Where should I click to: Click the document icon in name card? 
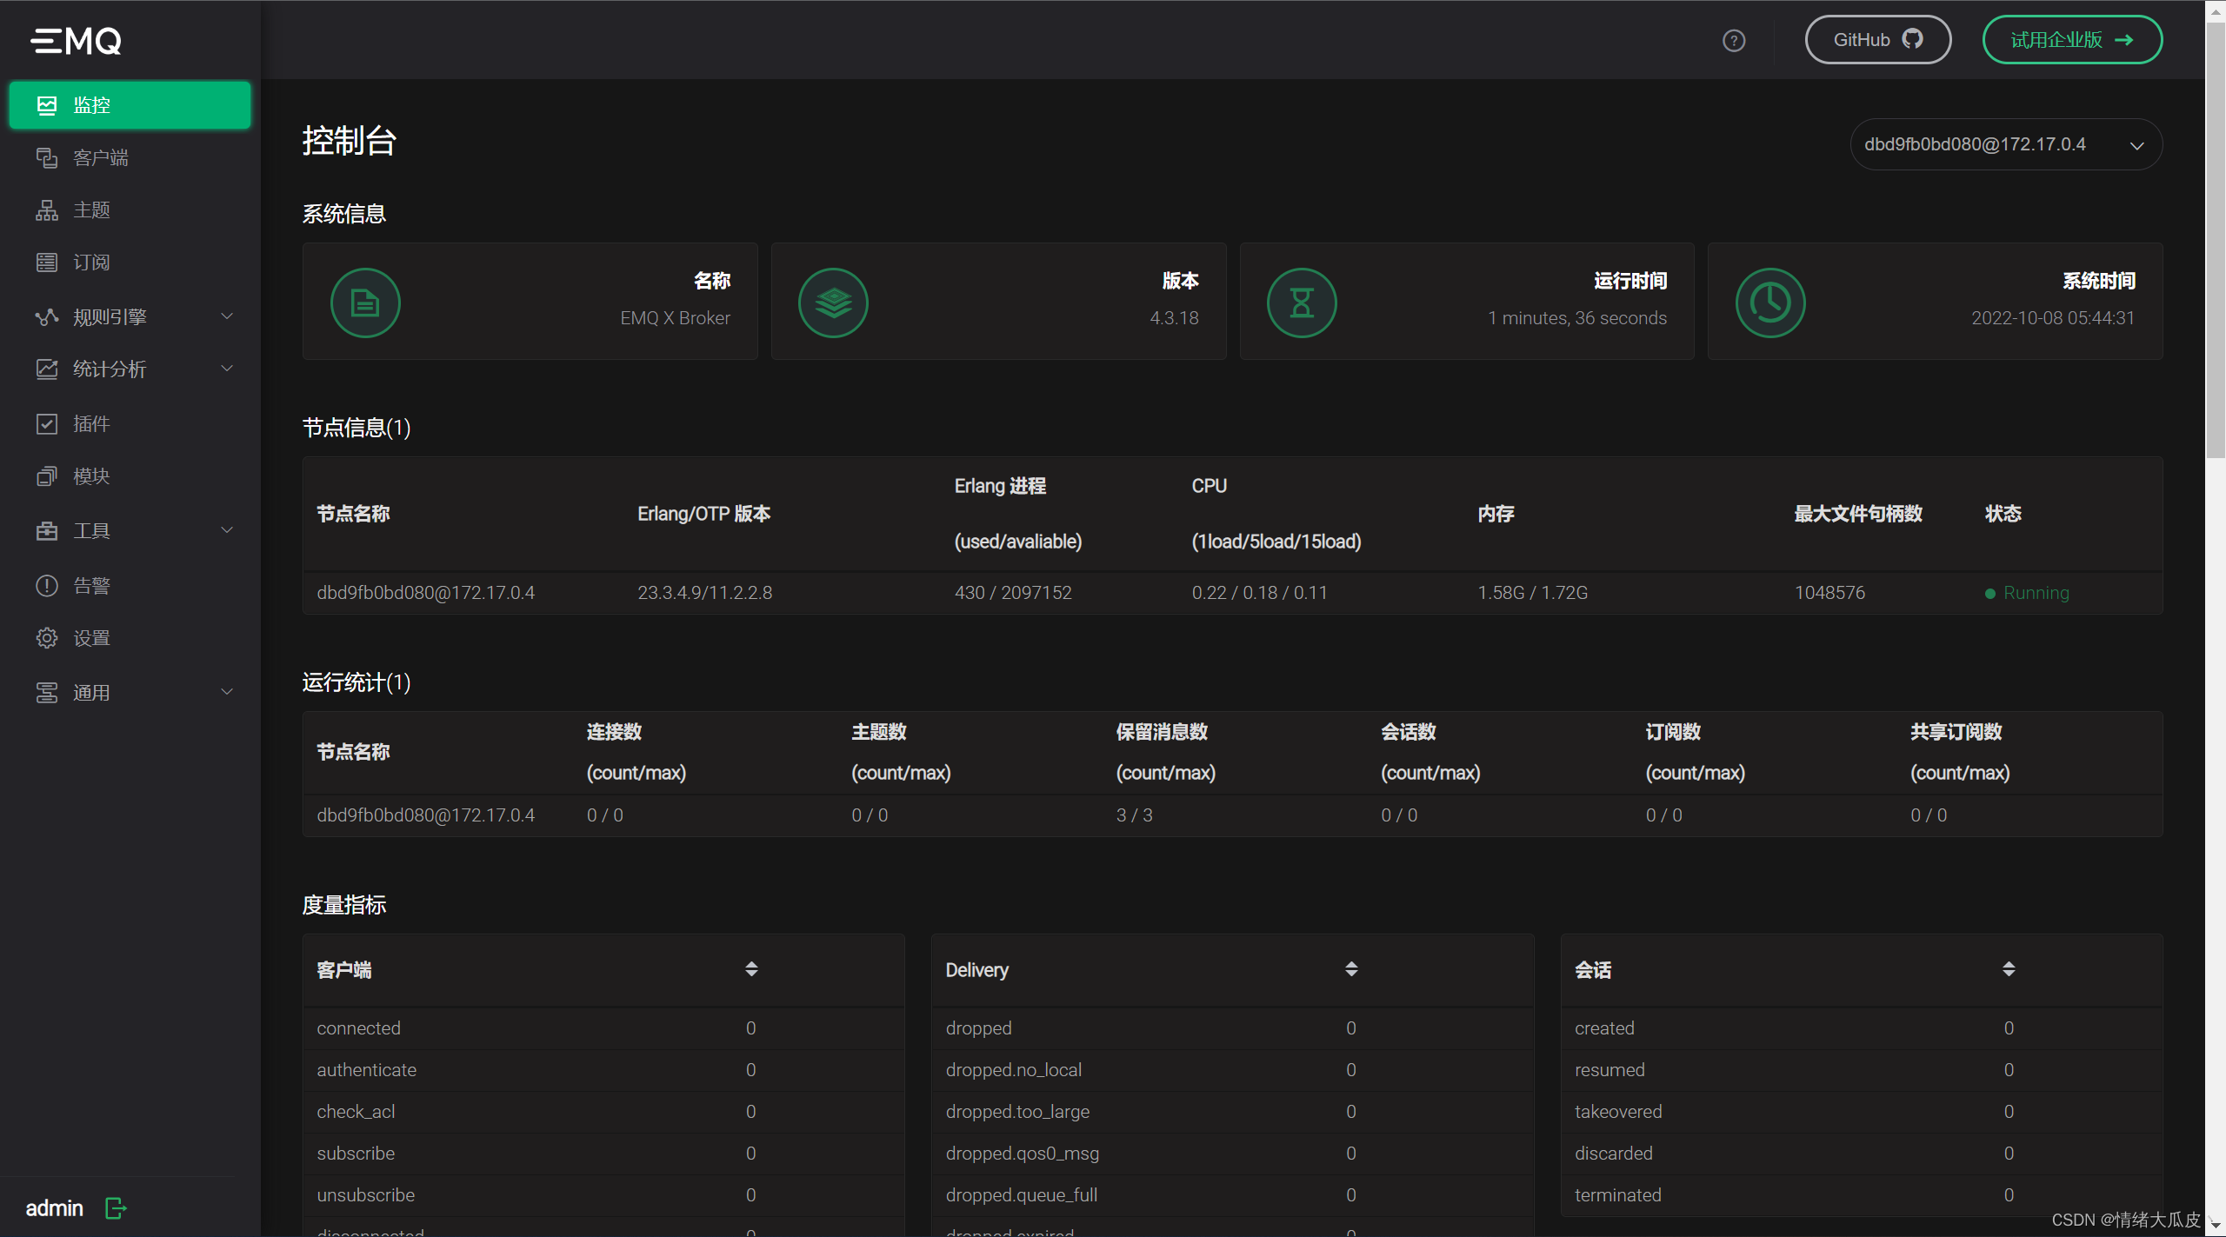click(x=365, y=303)
